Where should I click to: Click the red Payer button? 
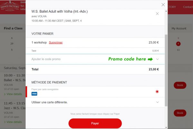(x=95, y=123)
